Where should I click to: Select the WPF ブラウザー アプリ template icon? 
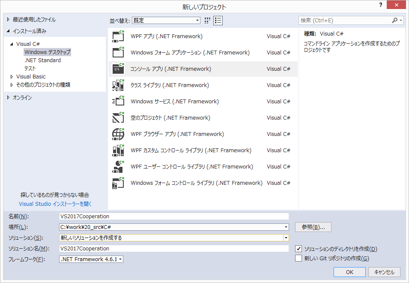118,134
